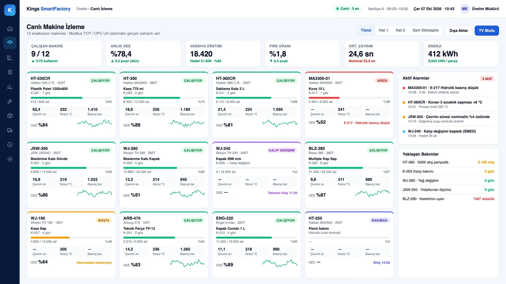Open the home icon in the sidebar

(10, 29)
